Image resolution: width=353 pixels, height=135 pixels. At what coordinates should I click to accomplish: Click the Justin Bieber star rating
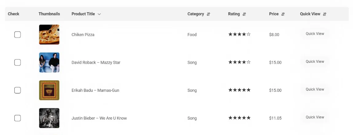coord(239,118)
